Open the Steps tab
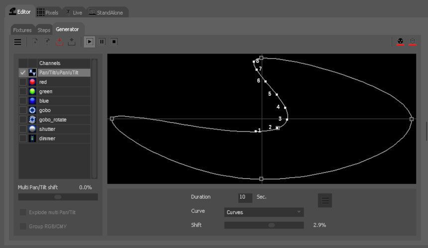 (x=44, y=30)
